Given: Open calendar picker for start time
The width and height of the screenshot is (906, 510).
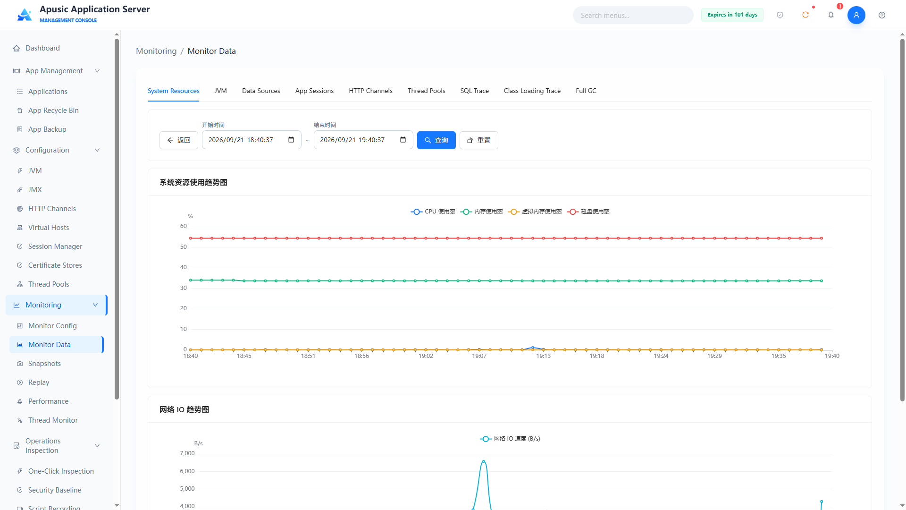Looking at the screenshot, I should pos(291,140).
